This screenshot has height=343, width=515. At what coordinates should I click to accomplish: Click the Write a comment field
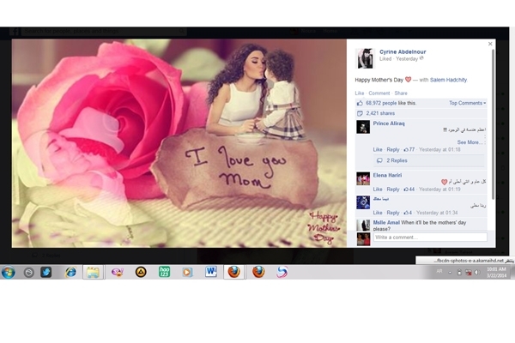pos(429,238)
